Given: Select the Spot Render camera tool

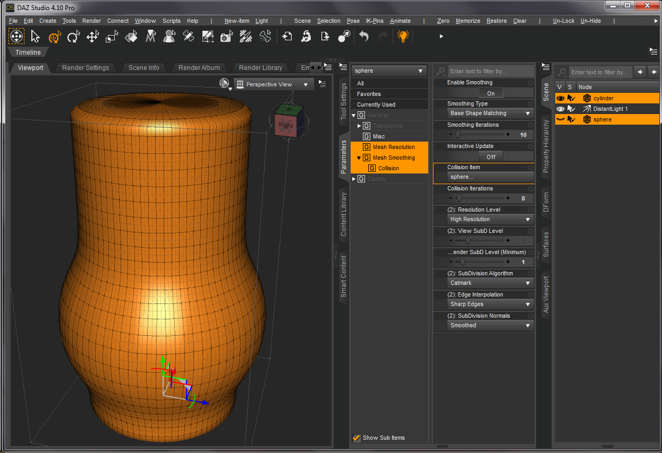Looking at the screenshot, I should pos(227,37).
